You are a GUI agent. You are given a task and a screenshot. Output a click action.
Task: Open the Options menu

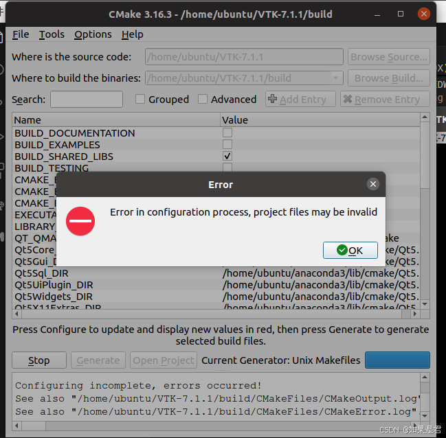click(93, 34)
